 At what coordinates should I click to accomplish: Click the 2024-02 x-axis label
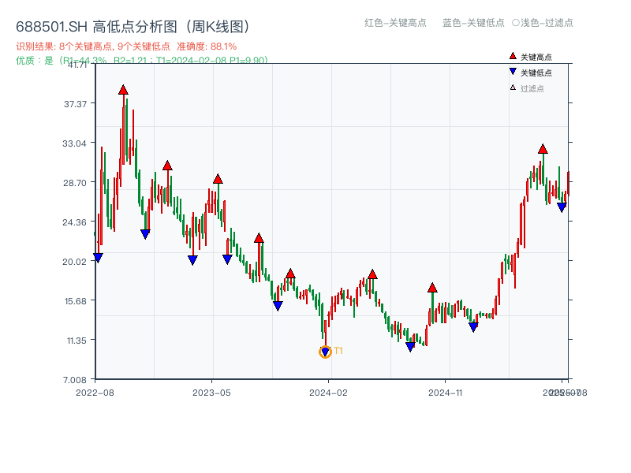point(327,391)
